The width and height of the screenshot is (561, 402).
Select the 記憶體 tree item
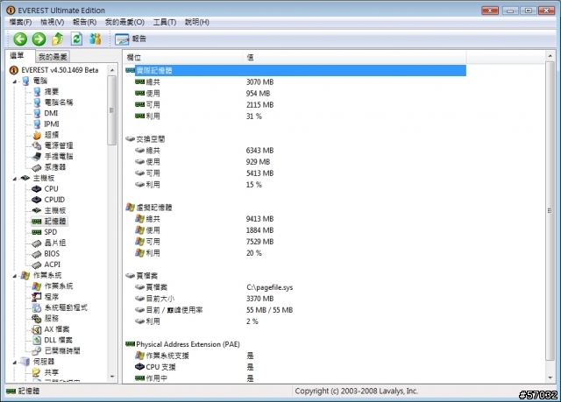coord(54,222)
